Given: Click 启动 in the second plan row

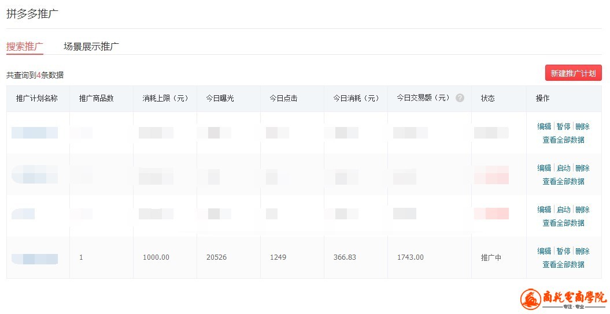Looking at the screenshot, I should (x=563, y=168).
